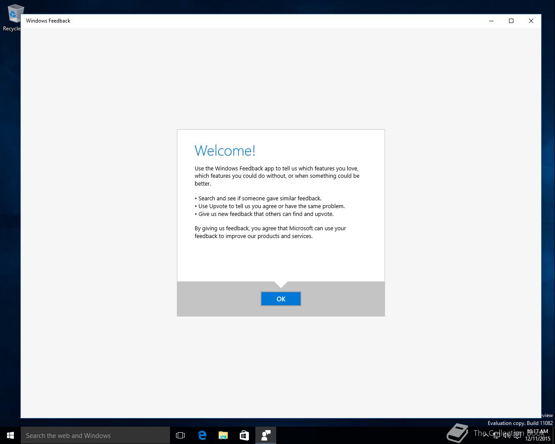Open the Start menu
Image resolution: width=555 pixels, height=444 pixels.
point(10,435)
